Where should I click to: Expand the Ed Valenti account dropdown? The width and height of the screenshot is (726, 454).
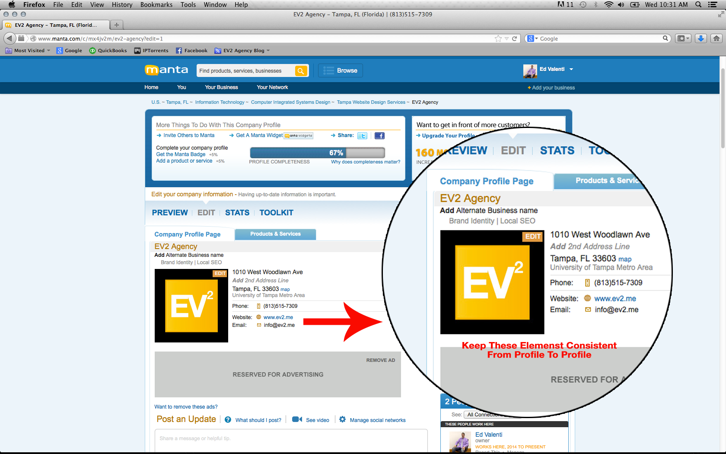[571, 69]
